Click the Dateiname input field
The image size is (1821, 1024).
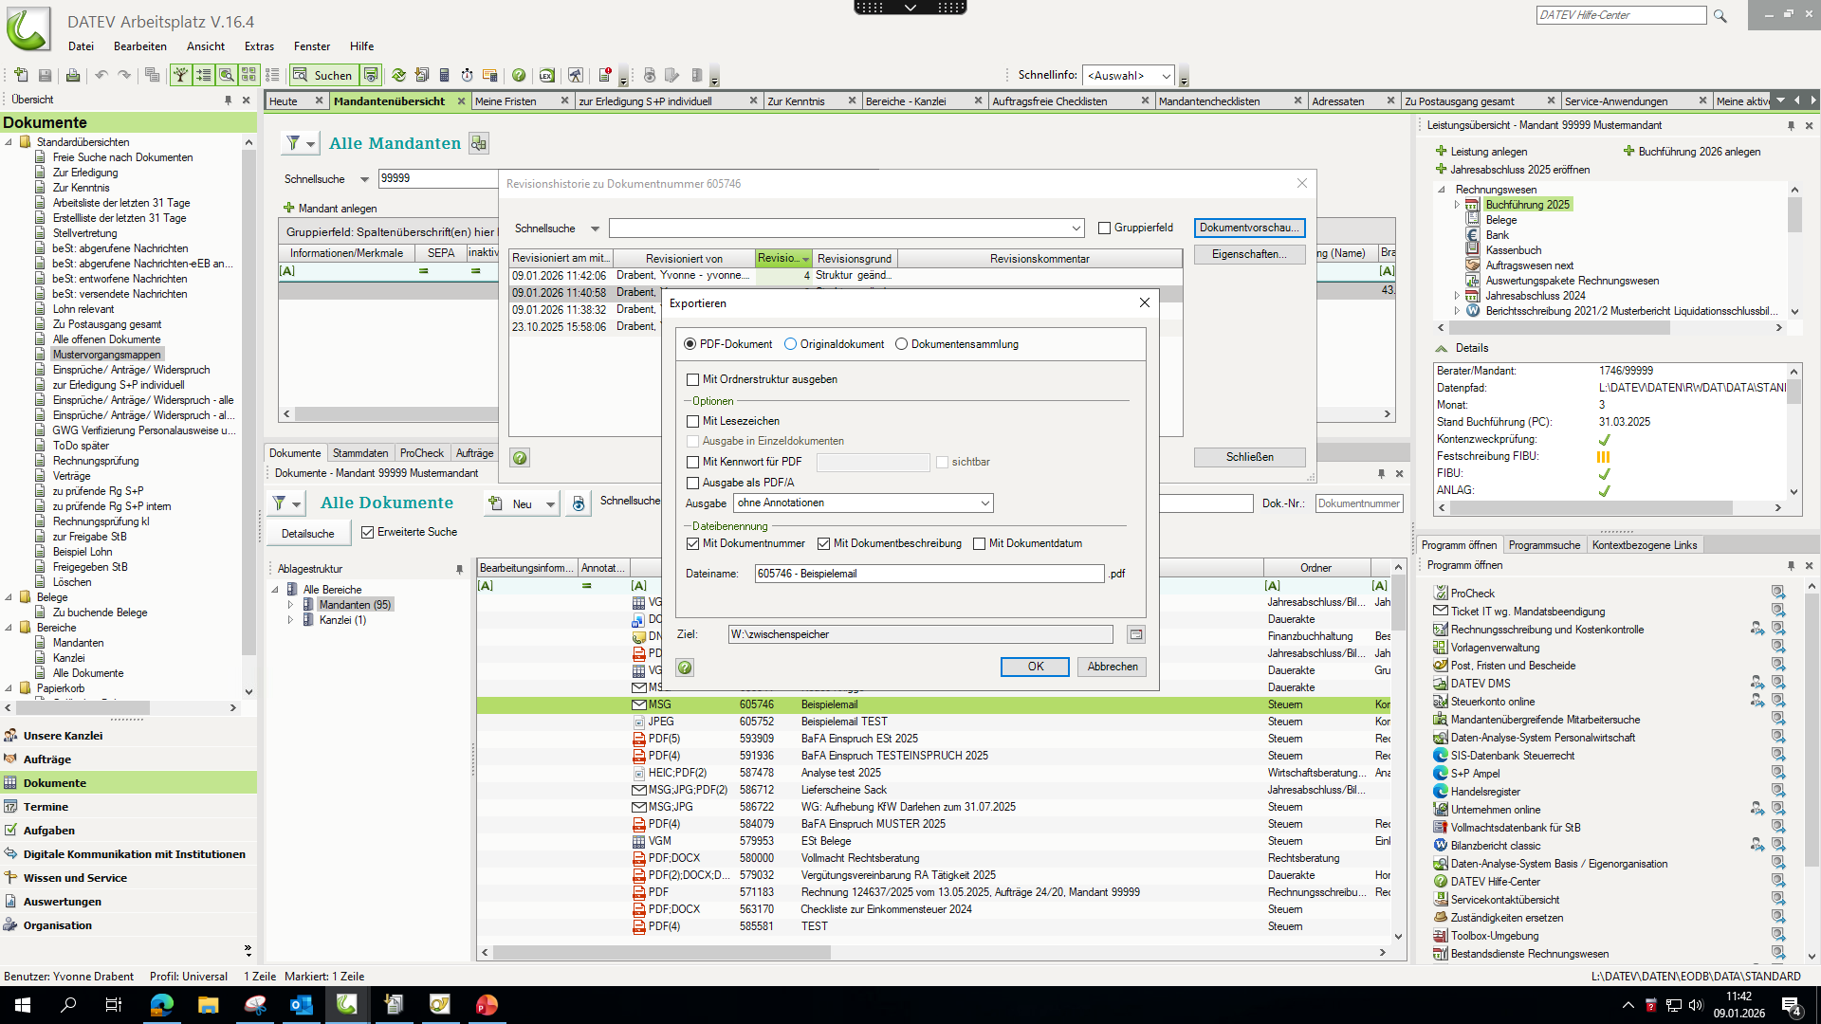point(929,574)
